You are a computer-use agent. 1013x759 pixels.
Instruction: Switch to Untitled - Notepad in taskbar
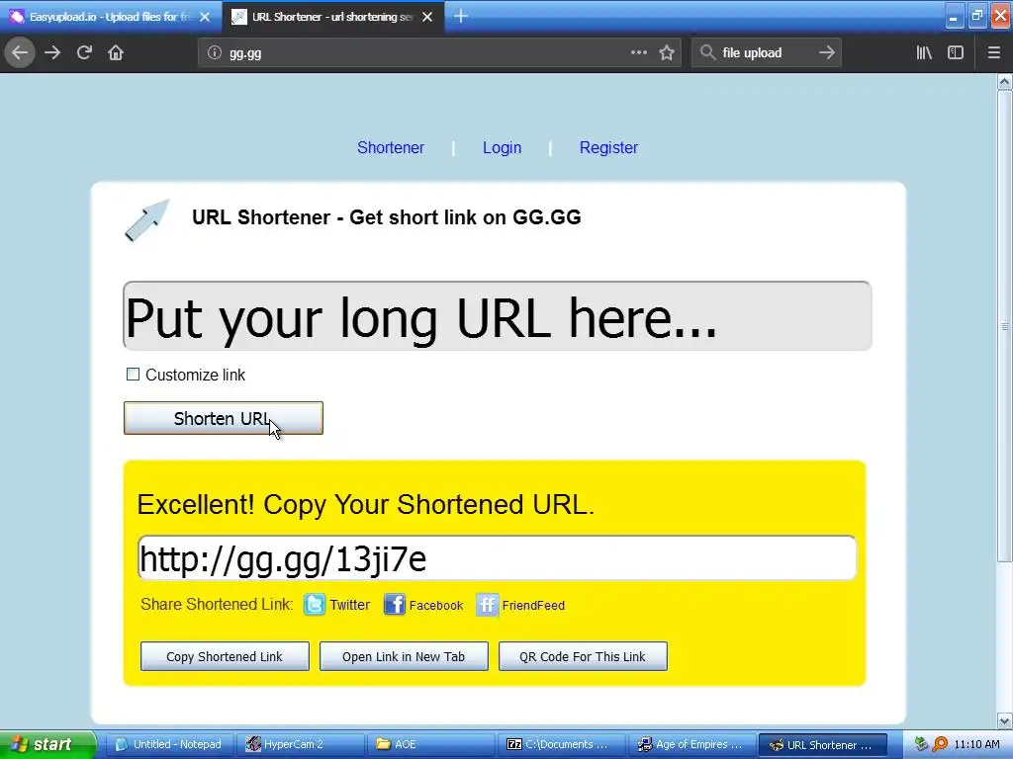pyautogui.click(x=168, y=744)
